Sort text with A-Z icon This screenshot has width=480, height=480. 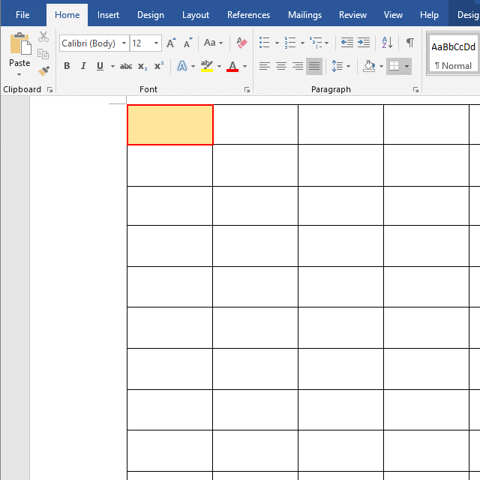(387, 43)
